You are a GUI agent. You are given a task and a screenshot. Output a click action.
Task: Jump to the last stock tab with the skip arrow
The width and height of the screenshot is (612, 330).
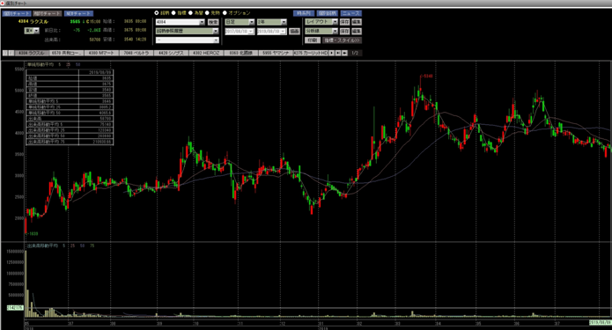[338, 53]
